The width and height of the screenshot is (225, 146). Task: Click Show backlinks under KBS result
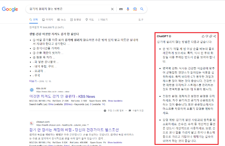pyautogui.click(x=115, y=101)
